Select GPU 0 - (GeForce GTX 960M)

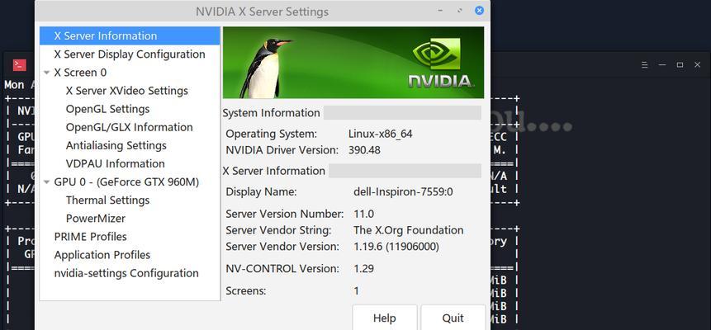coord(126,182)
